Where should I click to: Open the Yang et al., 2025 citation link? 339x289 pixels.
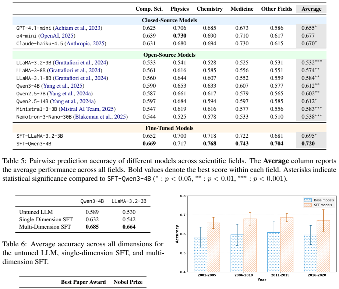pos(63,86)
